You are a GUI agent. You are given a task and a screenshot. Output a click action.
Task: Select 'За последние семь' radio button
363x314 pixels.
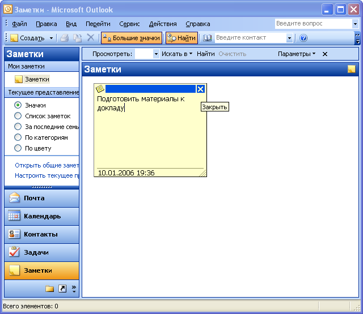[18, 127]
